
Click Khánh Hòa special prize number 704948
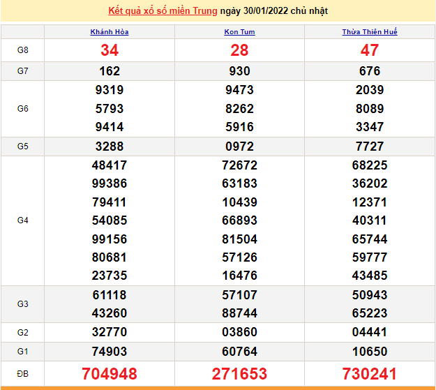[x=110, y=374]
